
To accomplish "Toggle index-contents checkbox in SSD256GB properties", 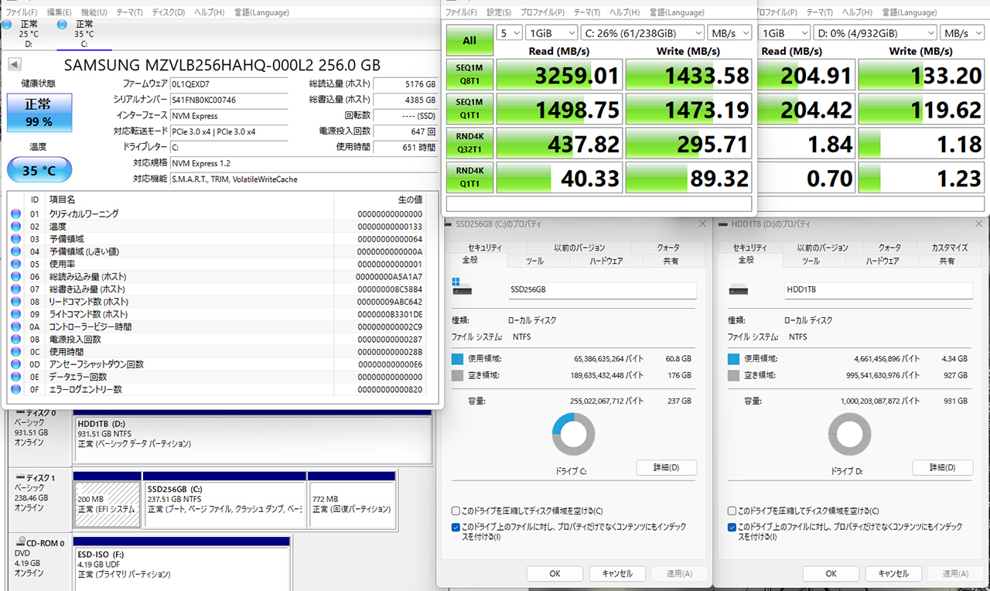I will [456, 527].
